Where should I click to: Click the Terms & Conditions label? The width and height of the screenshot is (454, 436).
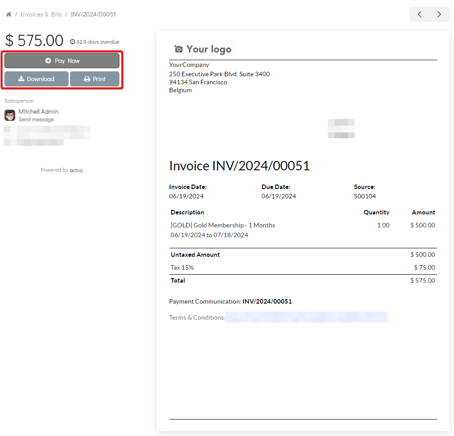196,317
